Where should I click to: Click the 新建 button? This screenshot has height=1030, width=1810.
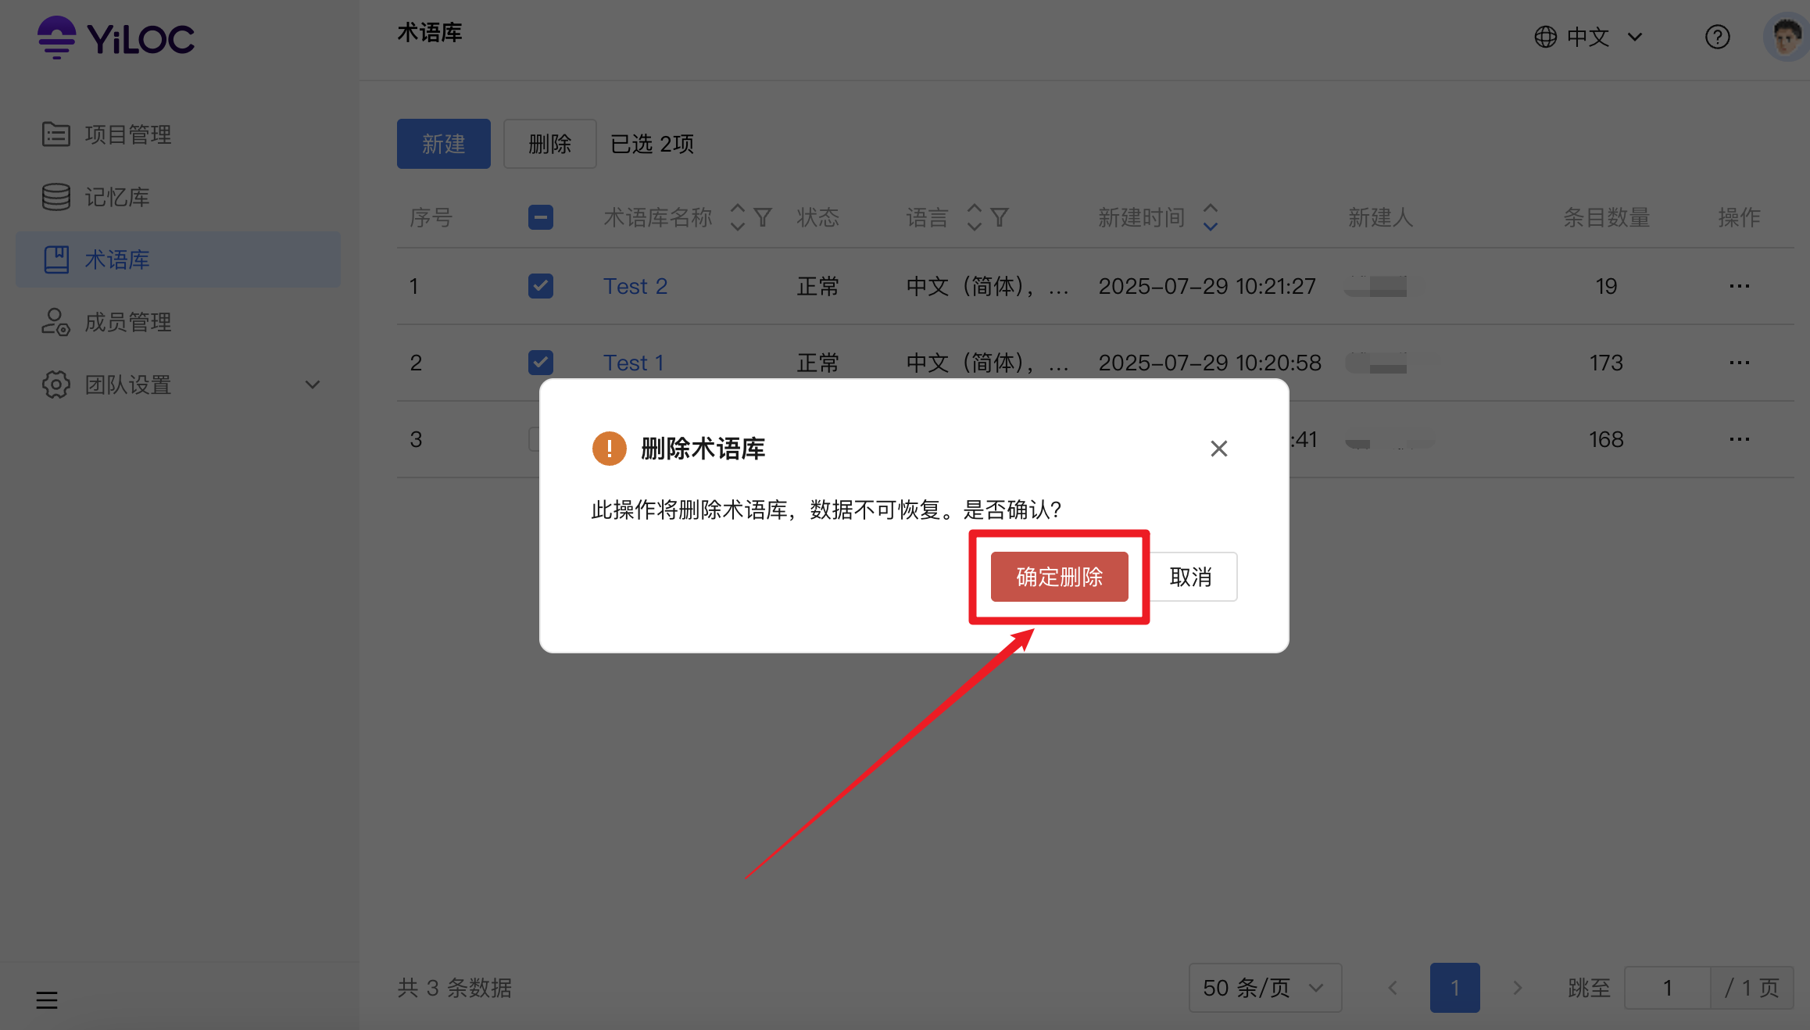click(x=444, y=144)
